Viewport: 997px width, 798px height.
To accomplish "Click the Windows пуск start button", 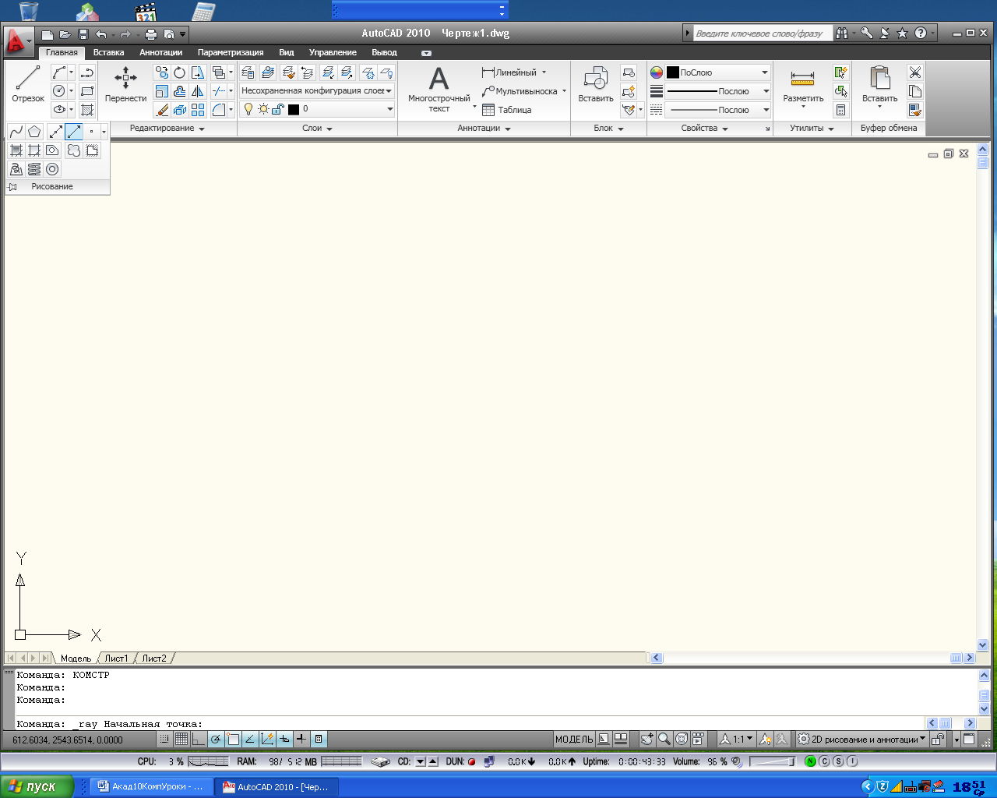I will point(37,786).
